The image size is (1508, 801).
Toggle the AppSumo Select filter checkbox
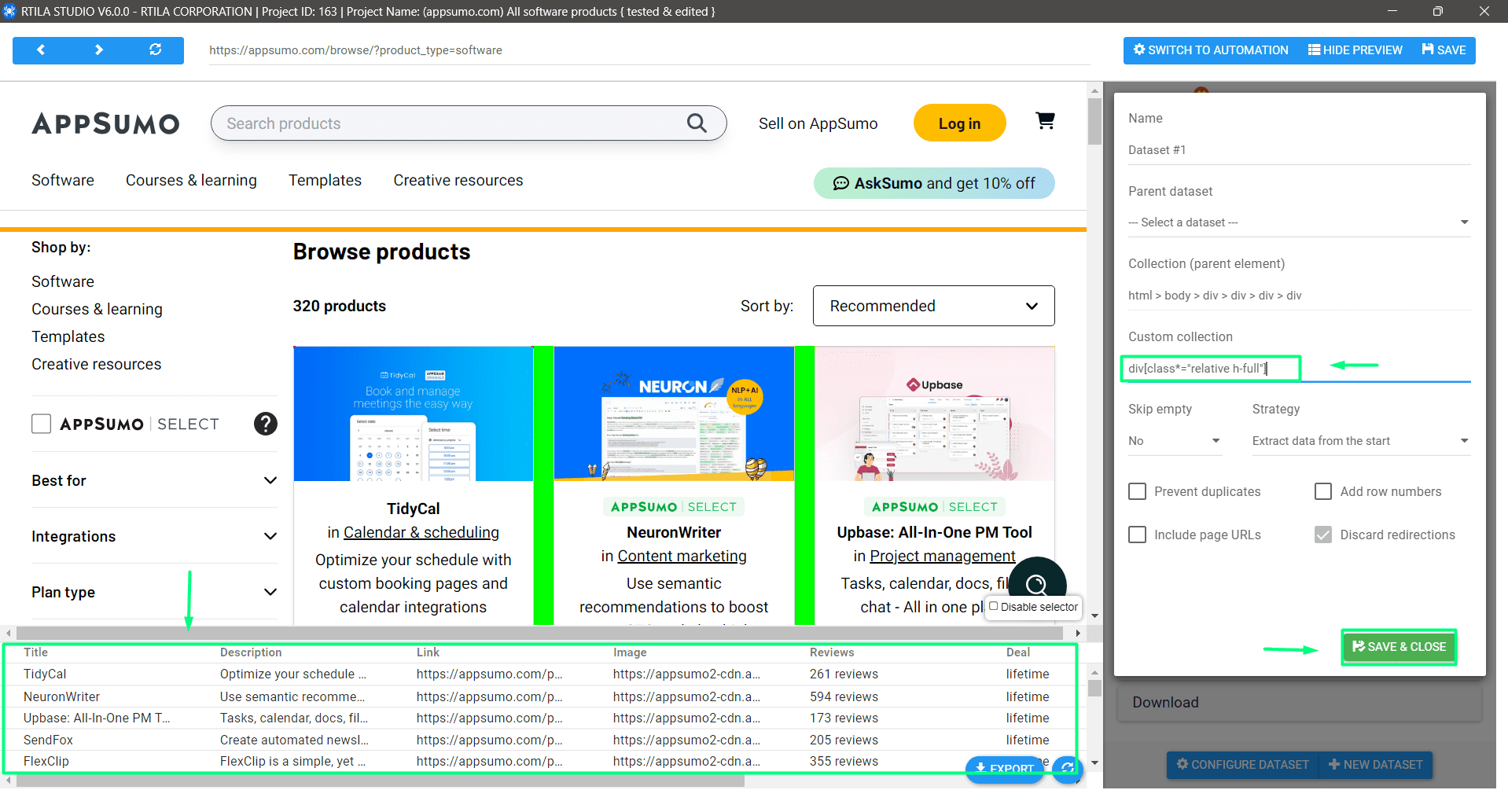[x=41, y=424]
